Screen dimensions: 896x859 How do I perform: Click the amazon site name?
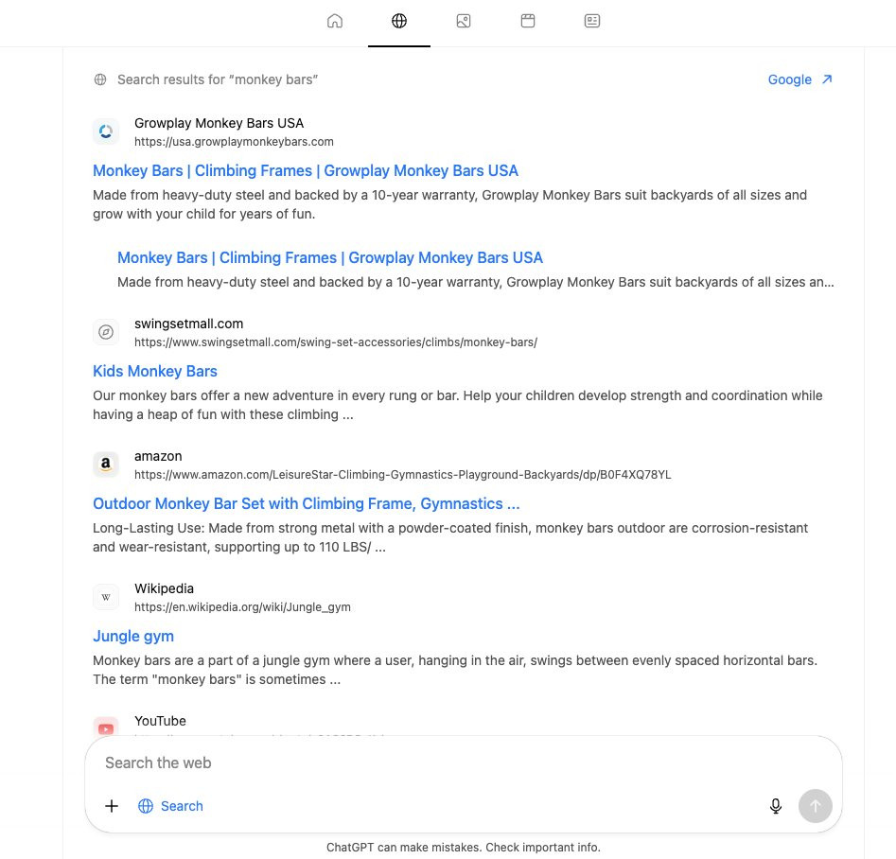click(158, 457)
